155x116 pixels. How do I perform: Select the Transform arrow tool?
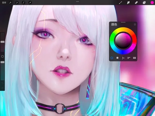point(30,3)
